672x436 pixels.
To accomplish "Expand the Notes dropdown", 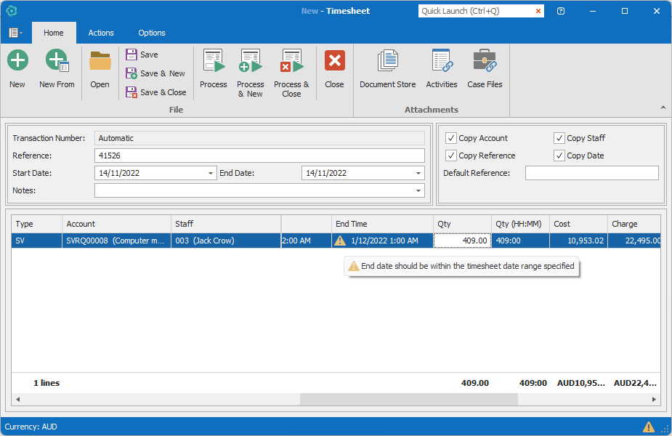I will [418, 190].
